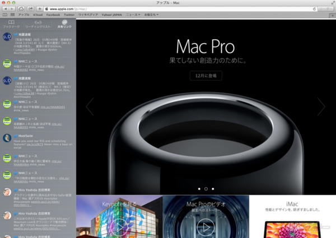Expand the ニュース bookmarks folder
This screenshot has height=238, width=336.
pos(133,15)
